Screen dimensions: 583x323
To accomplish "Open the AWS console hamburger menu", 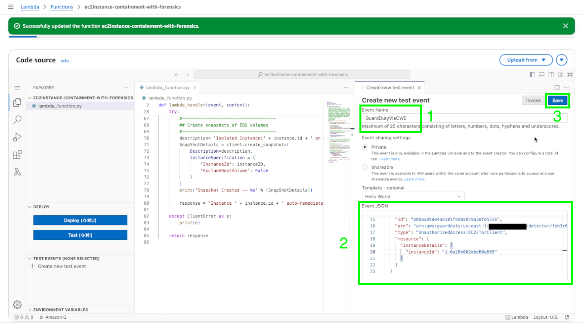I will [x=11, y=7].
